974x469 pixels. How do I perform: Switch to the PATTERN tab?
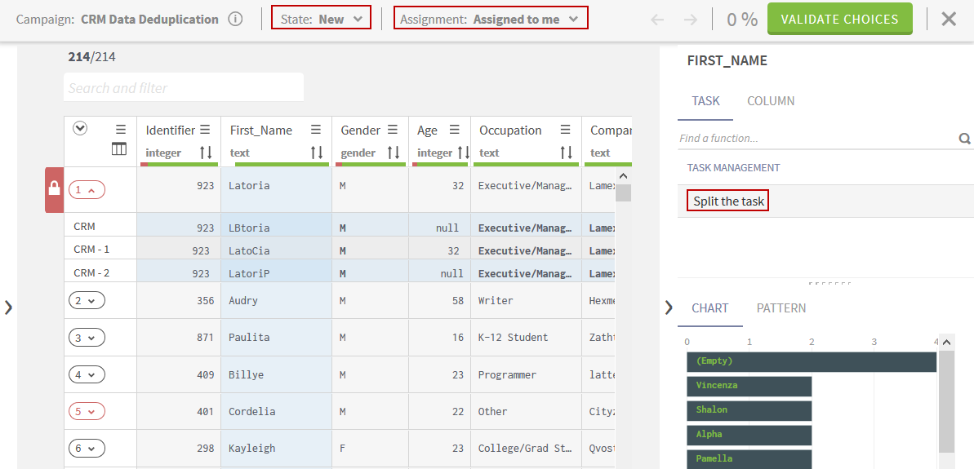coord(781,308)
